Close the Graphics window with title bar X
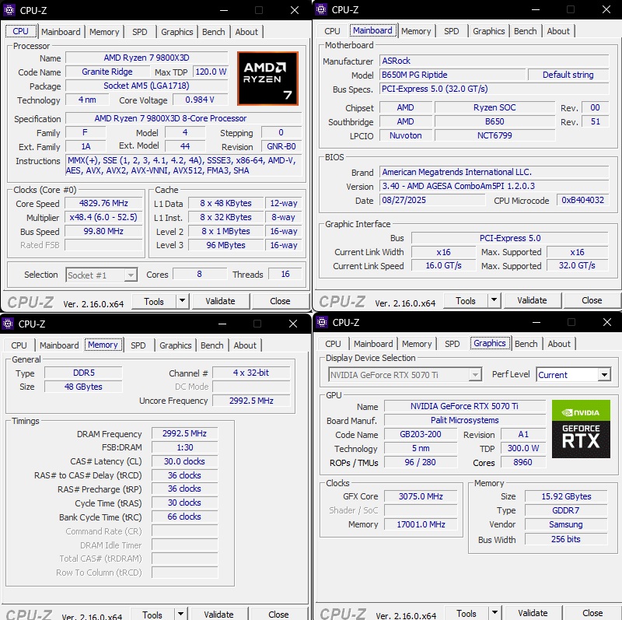This screenshot has width=622, height=620. 607,322
